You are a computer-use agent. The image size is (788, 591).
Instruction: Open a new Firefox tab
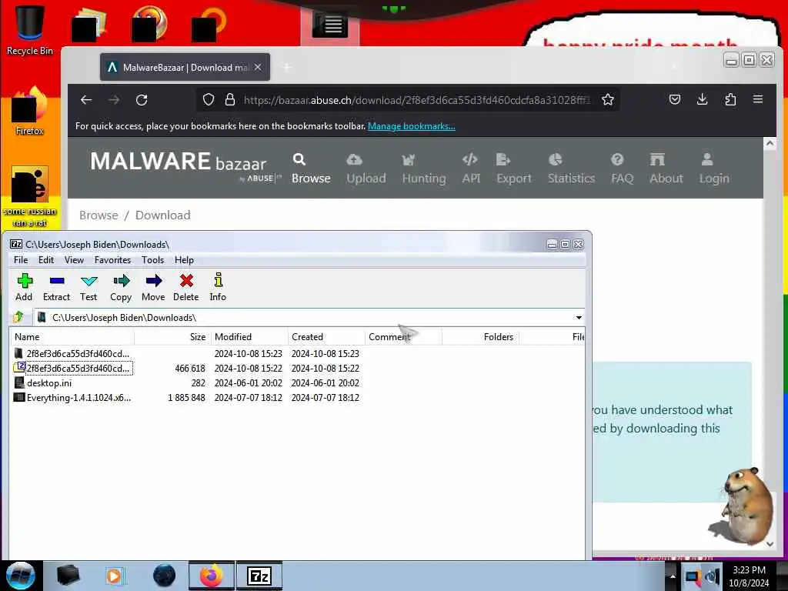(287, 68)
